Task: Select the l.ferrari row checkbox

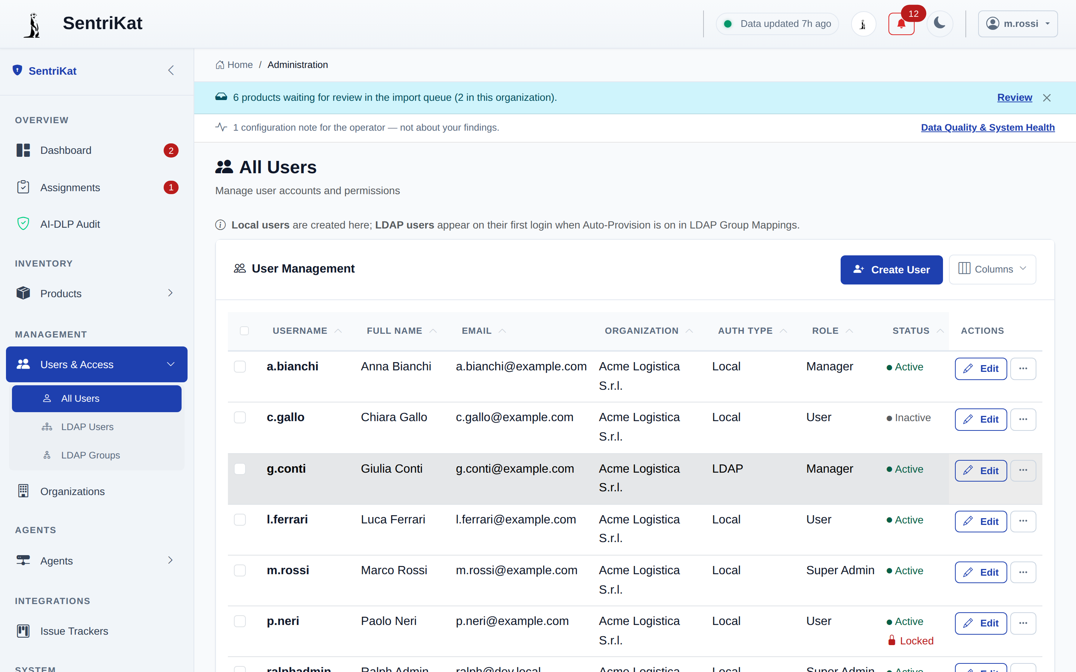Action: [239, 519]
